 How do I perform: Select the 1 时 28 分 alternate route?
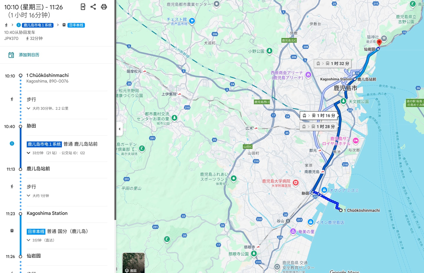(319, 127)
